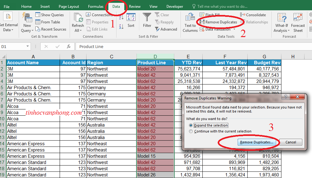Open Recent Sources

point(51,29)
